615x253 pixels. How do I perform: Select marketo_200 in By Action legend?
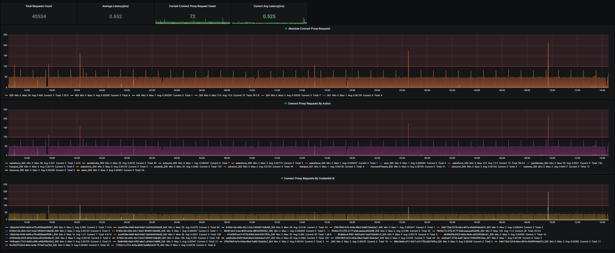pyautogui.click(x=531, y=167)
